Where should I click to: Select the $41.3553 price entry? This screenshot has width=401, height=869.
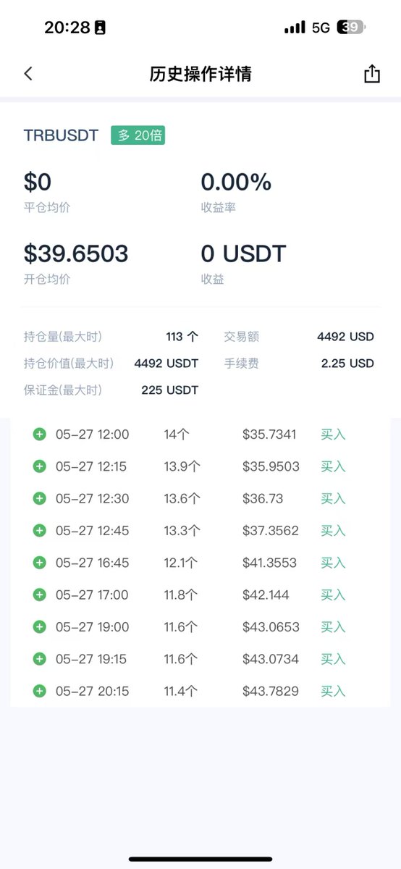click(271, 563)
